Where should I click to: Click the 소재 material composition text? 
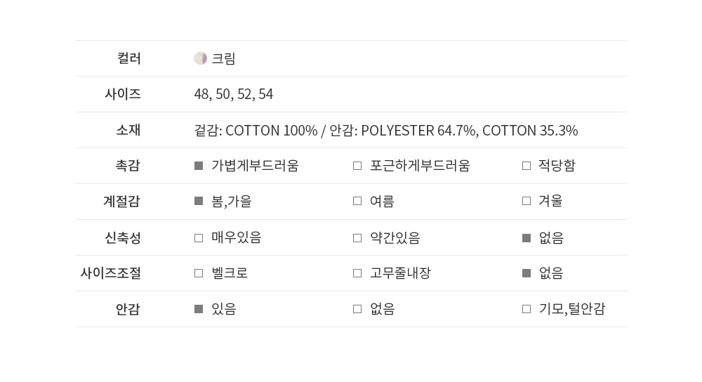pyautogui.click(x=386, y=131)
